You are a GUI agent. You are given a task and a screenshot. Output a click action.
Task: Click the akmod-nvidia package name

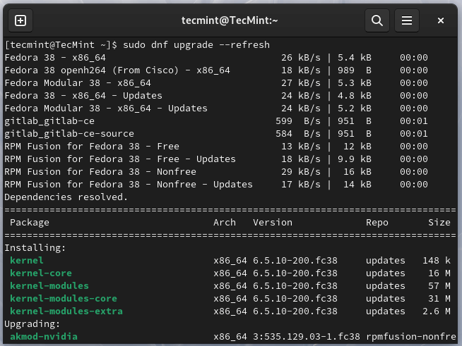tap(44, 337)
